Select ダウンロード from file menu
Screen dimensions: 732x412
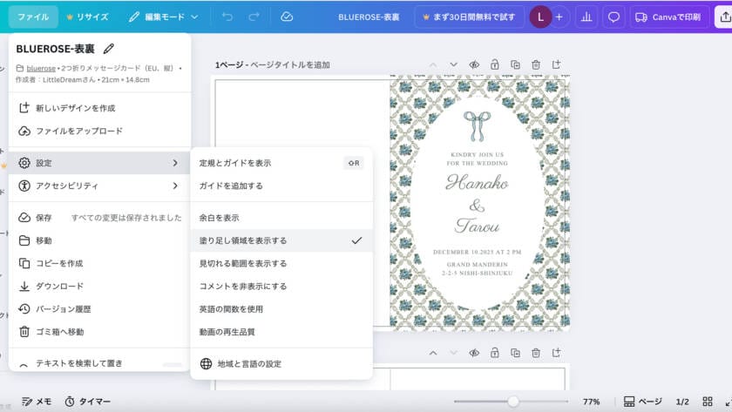[59, 286]
